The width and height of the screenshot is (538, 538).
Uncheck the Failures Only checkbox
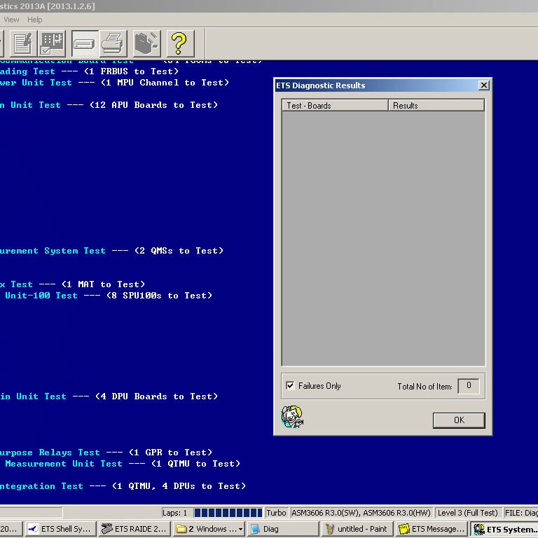[290, 385]
